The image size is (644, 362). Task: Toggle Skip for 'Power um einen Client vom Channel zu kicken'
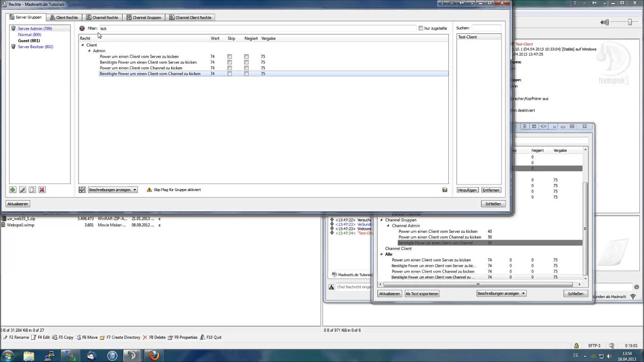(x=229, y=68)
